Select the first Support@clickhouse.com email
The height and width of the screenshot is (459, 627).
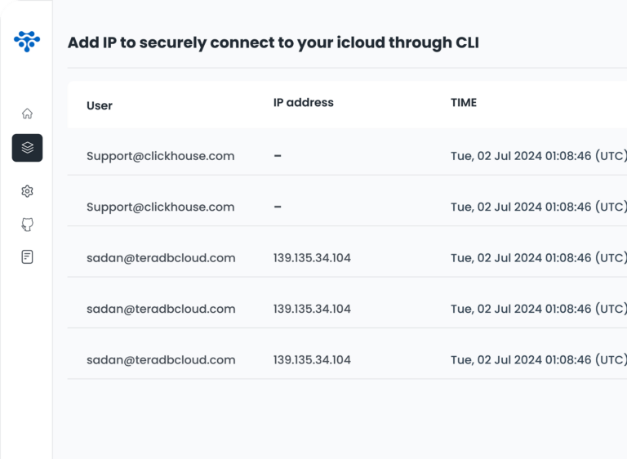(160, 156)
